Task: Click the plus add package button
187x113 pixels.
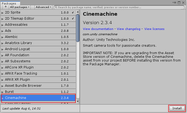Action: [6, 7]
